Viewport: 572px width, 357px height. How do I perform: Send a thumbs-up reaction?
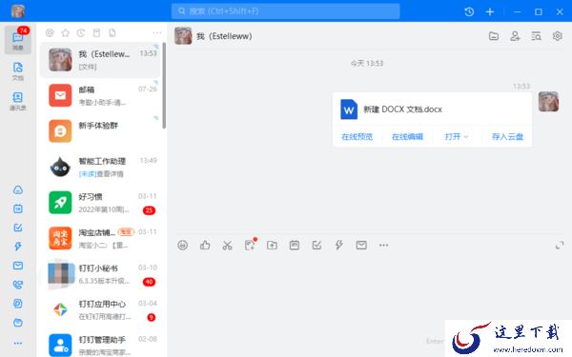(x=205, y=246)
